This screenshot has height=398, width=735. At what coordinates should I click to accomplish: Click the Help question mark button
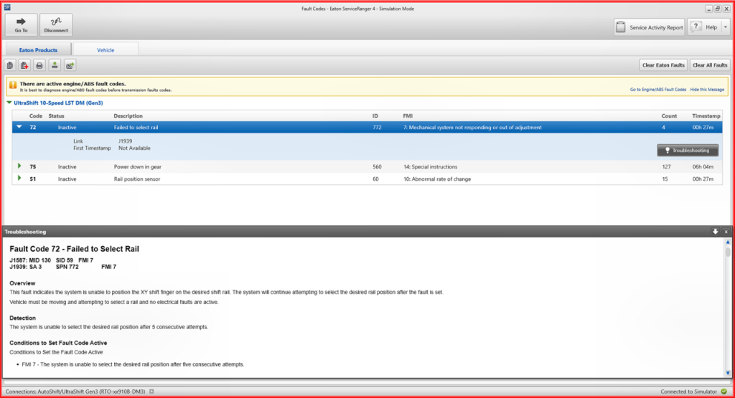(705, 27)
